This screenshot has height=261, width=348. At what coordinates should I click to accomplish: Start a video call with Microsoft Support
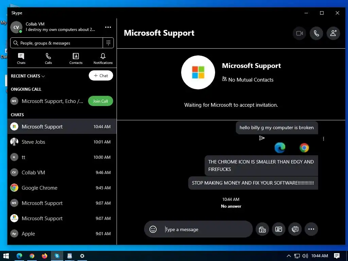click(x=299, y=33)
